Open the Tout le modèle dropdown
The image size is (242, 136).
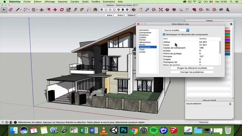pos(176,30)
